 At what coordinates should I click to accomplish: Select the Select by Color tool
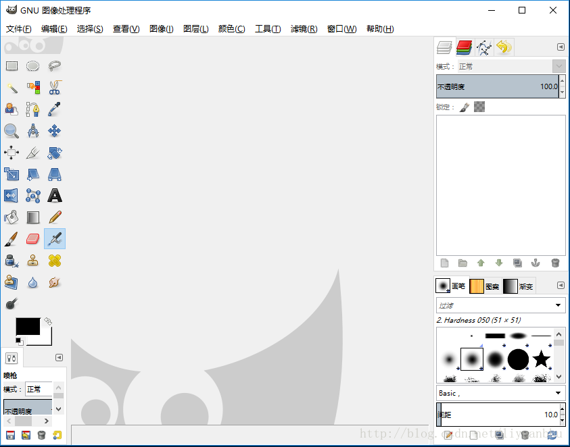click(32, 88)
